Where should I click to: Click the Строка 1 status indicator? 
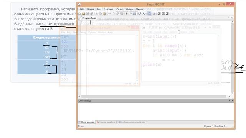pos(209,126)
